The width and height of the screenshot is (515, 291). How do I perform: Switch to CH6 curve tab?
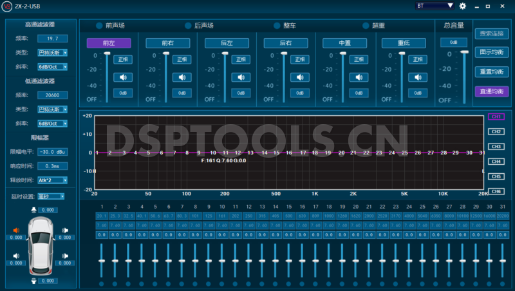tap(496, 191)
